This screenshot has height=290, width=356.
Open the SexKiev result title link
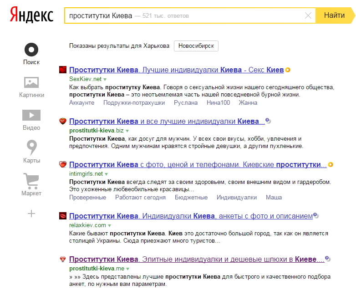click(177, 70)
